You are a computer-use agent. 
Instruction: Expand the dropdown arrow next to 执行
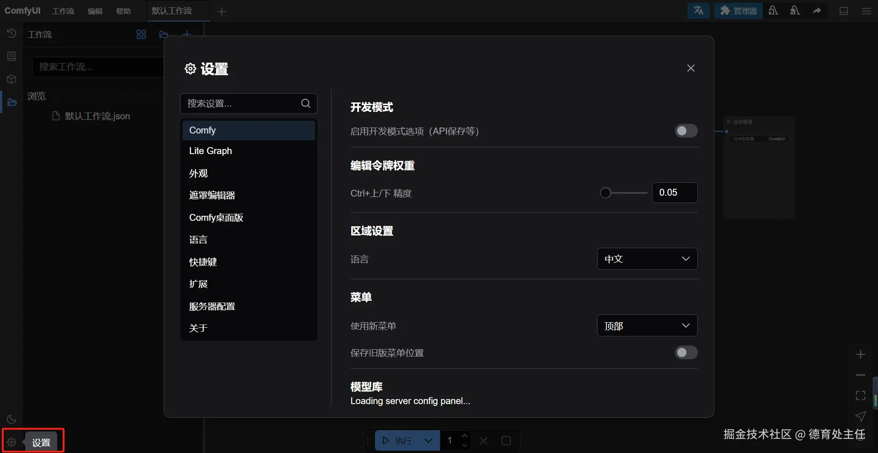(428, 441)
